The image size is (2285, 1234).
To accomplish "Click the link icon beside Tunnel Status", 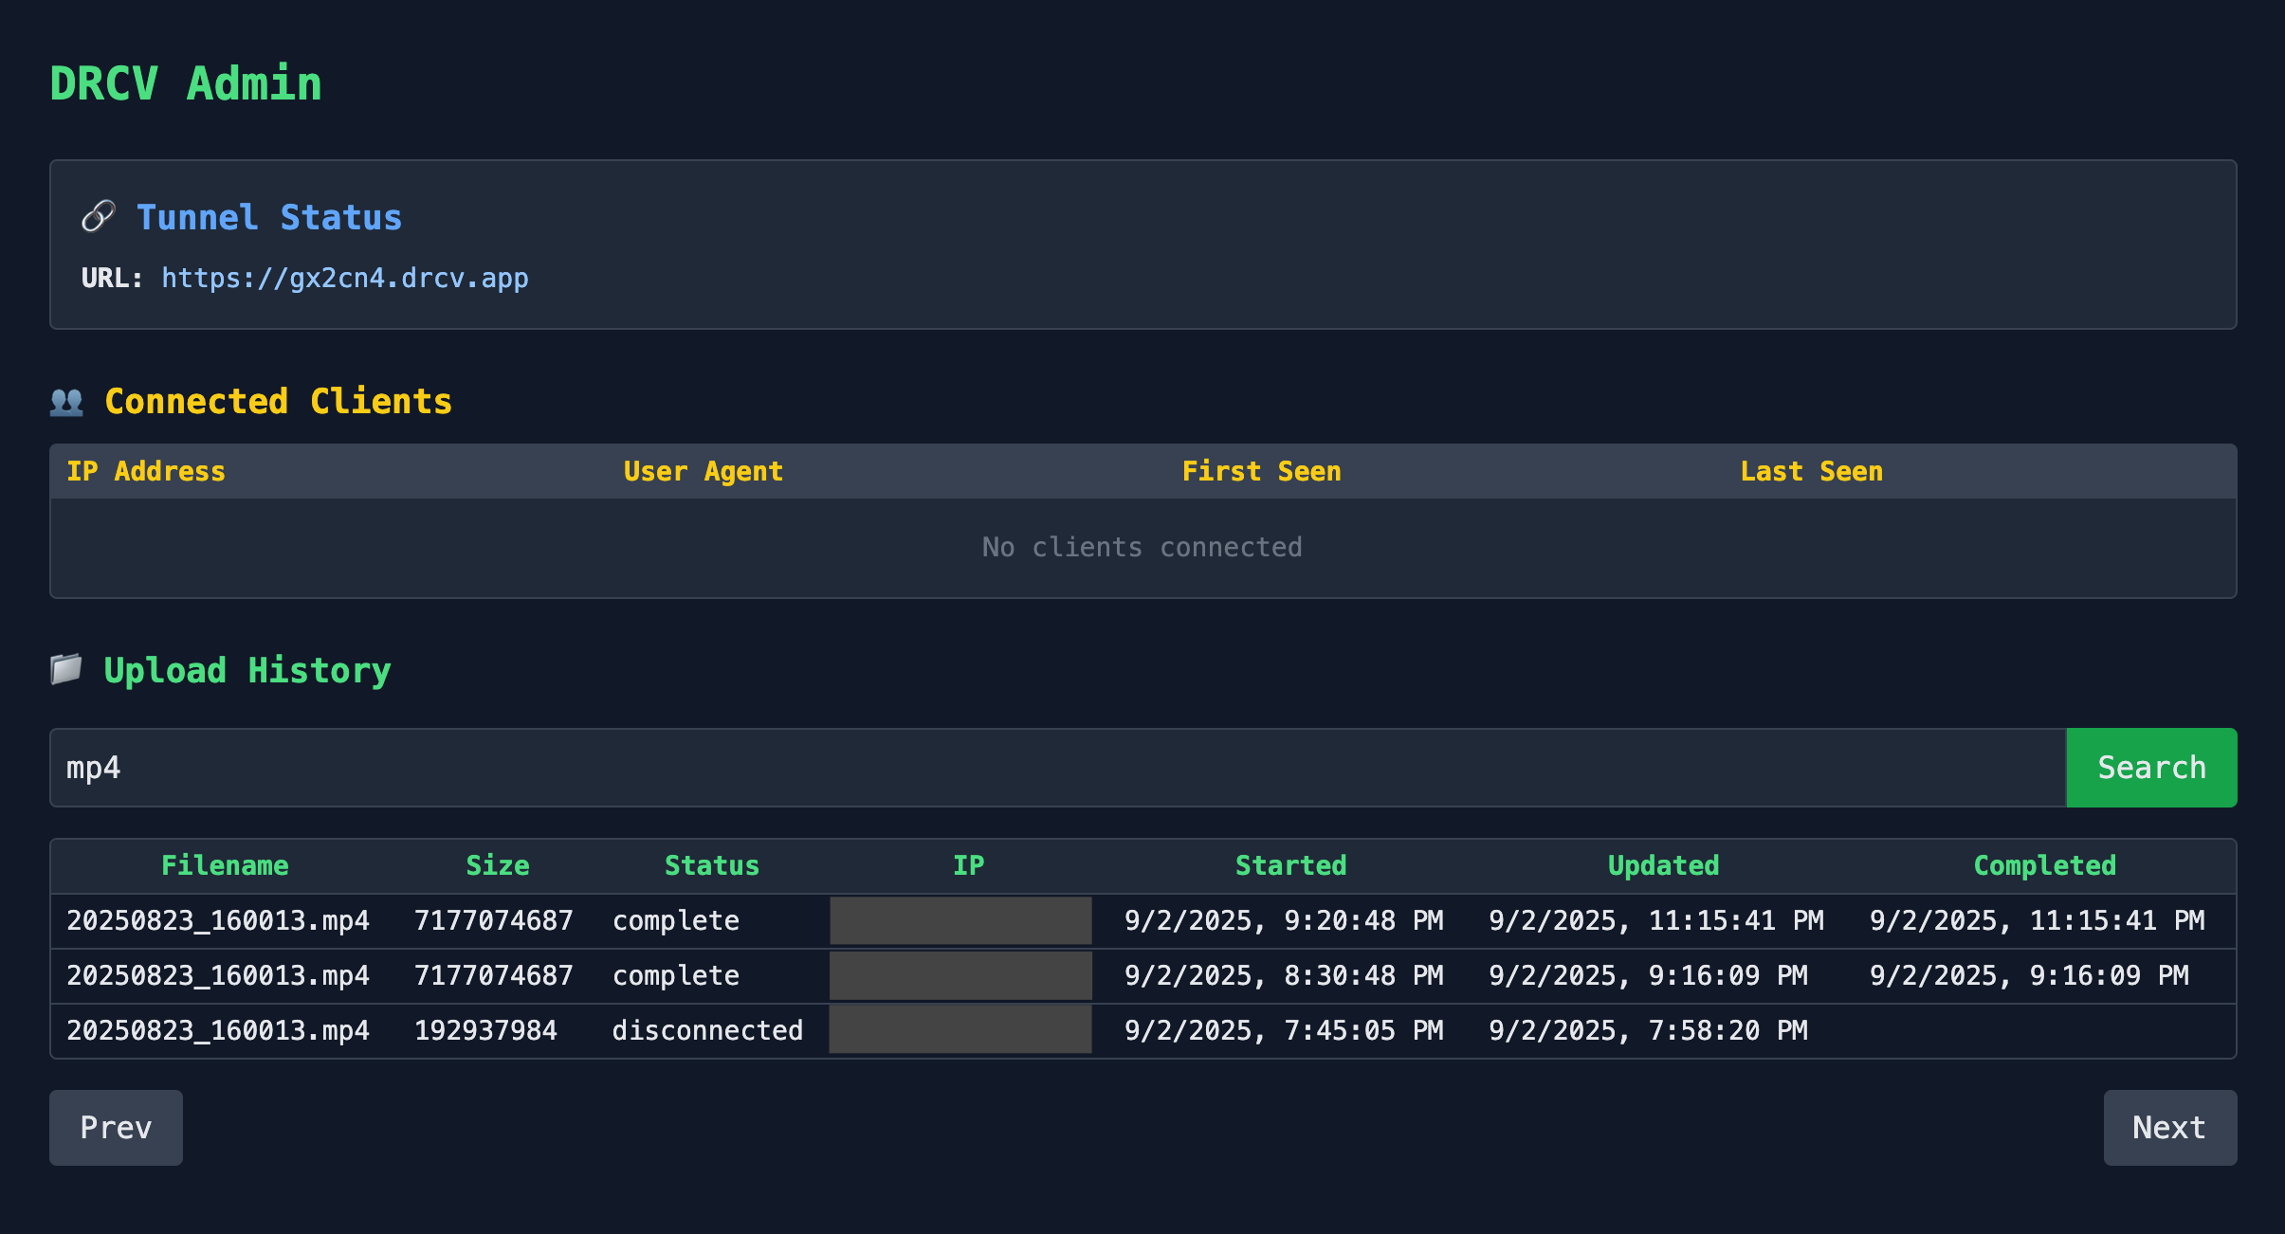I will click(x=99, y=216).
